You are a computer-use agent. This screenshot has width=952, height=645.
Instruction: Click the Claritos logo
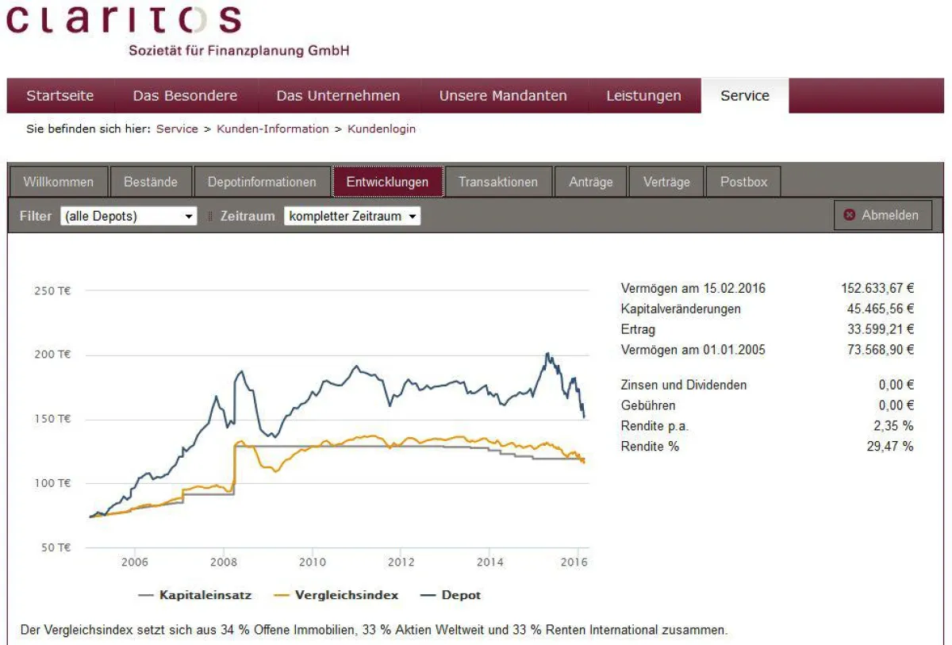coord(124,21)
